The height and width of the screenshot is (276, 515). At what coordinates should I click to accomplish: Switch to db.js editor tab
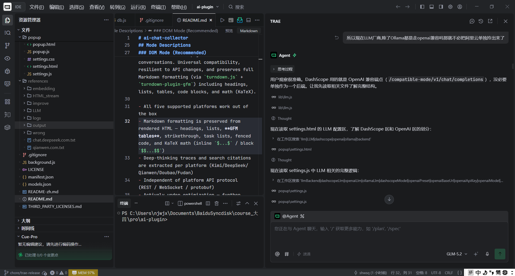tap(121, 20)
